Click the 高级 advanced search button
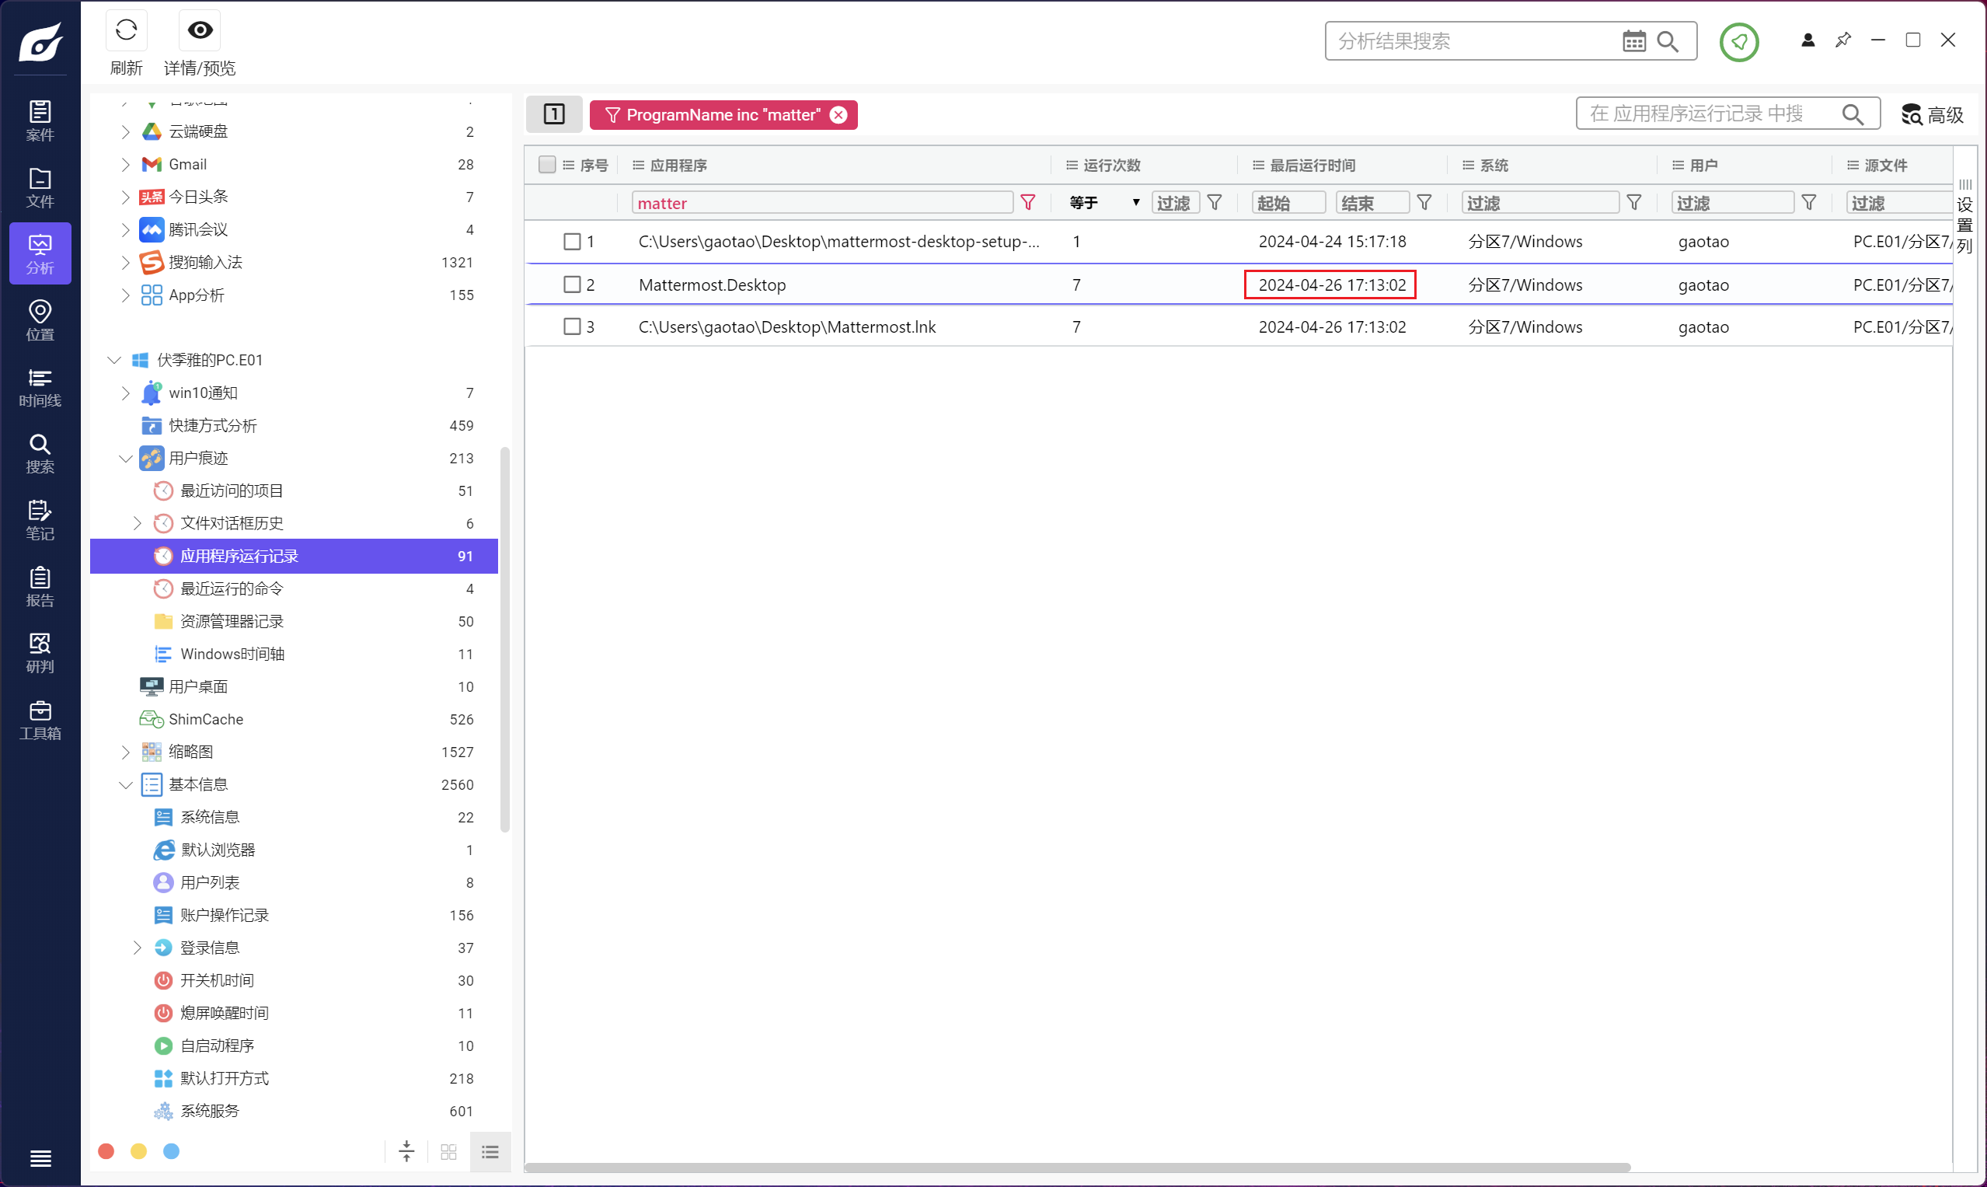 pos(1933,114)
